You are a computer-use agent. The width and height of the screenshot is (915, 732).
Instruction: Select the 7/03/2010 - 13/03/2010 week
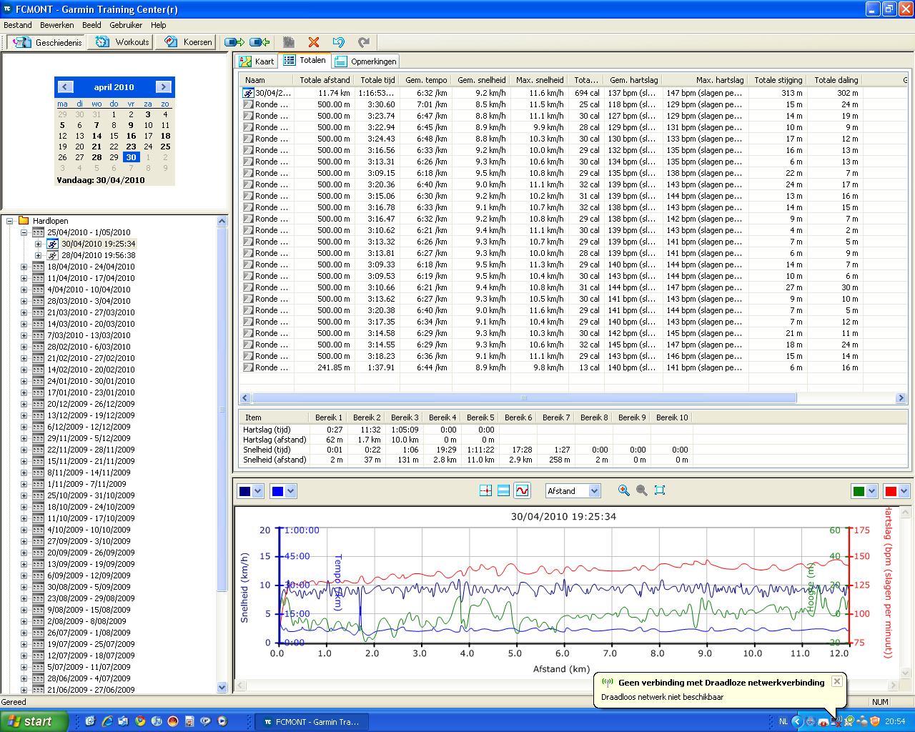(x=89, y=335)
